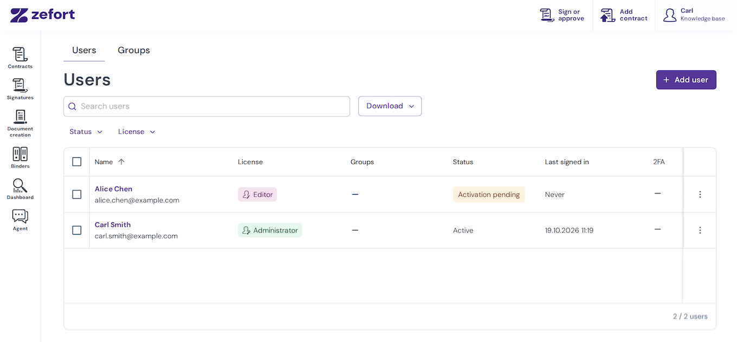This screenshot has width=737, height=342.
Task: Open the Status filter dropdown
Action: [86, 132]
